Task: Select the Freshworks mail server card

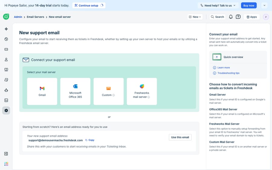Action: point(142,91)
